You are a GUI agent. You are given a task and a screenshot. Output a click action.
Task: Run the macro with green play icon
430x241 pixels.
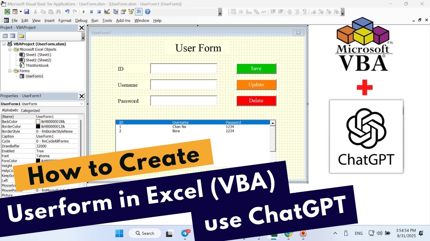tap(84, 12)
